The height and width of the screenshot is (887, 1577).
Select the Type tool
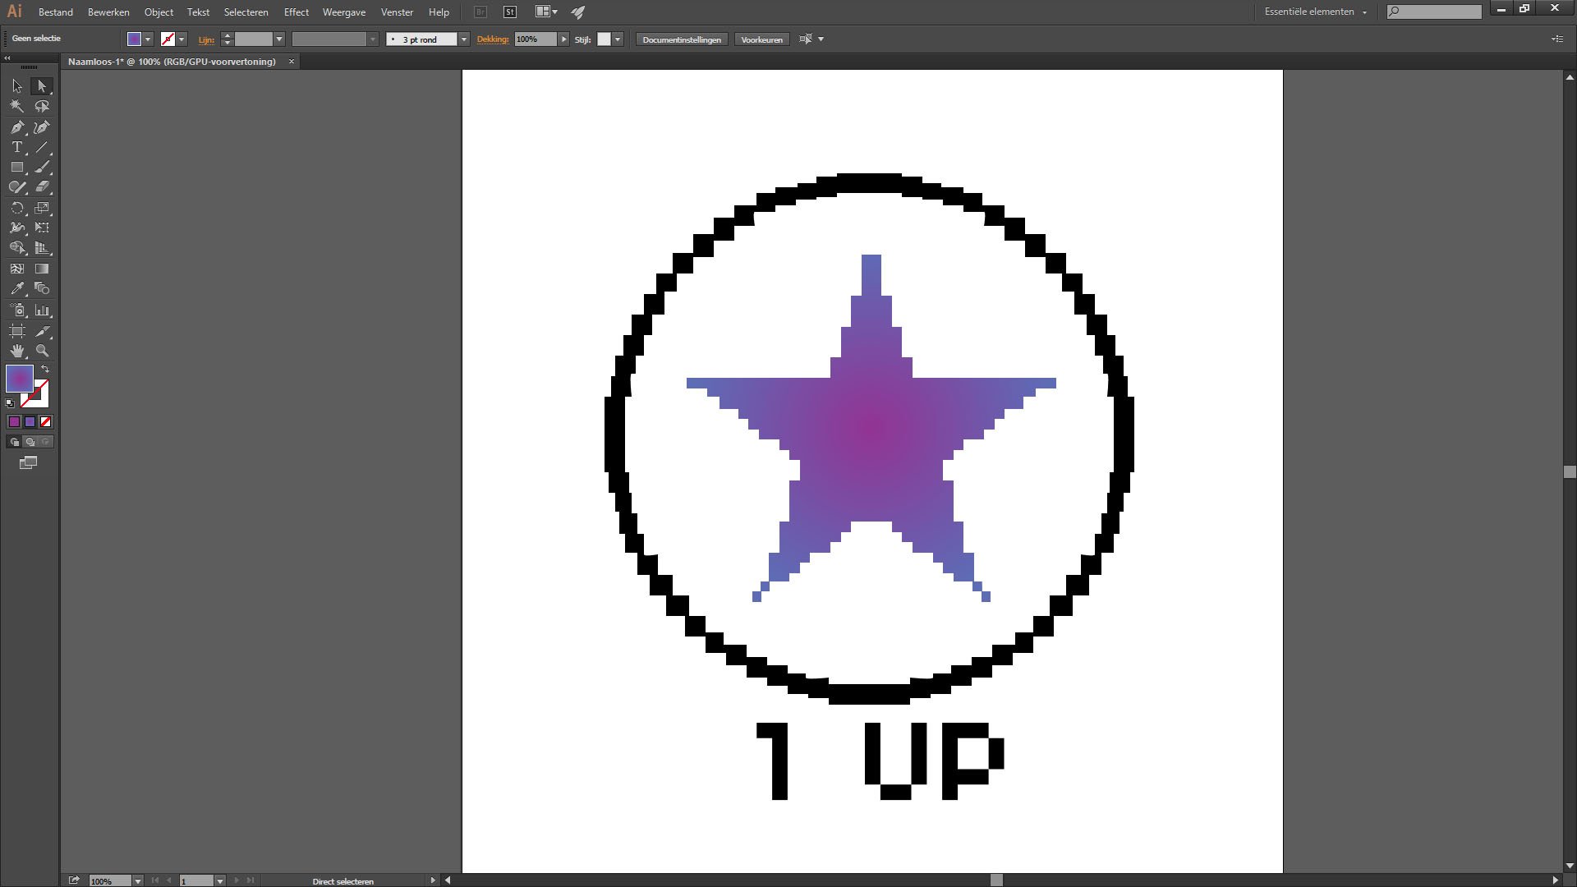click(16, 148)
